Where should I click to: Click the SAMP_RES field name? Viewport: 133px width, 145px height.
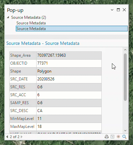[x=19, y=103]
